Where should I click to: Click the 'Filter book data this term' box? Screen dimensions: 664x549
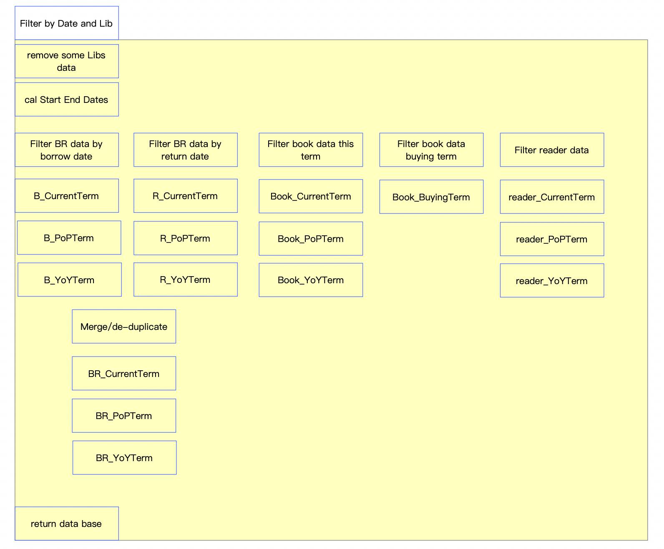point(311,150)
